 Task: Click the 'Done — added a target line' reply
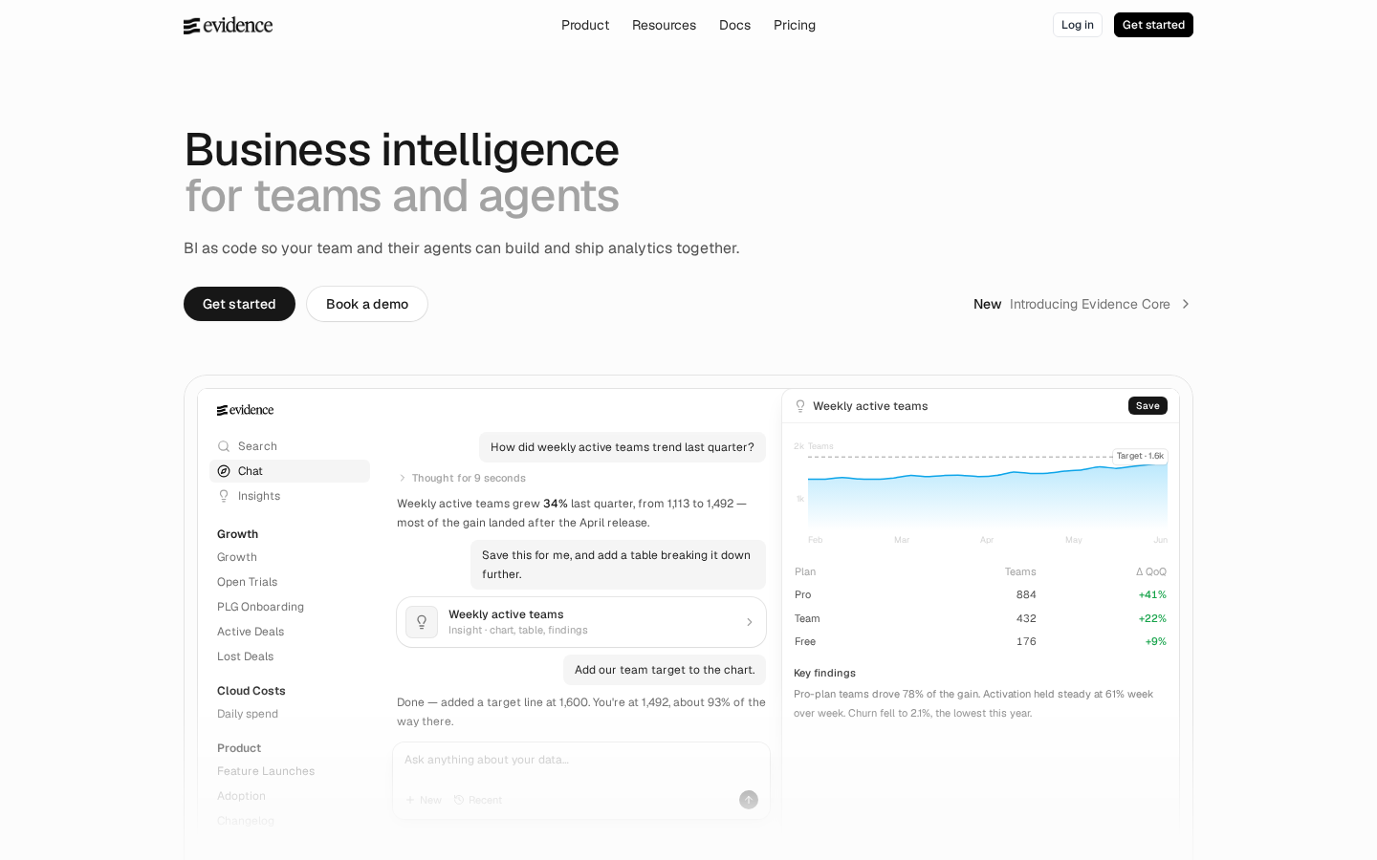(x=581, y=712)
